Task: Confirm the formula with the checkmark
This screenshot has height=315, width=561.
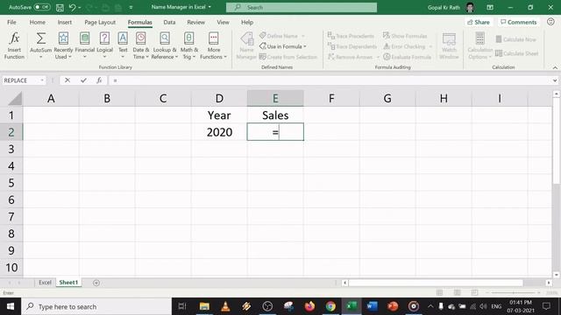Action: 83,80
